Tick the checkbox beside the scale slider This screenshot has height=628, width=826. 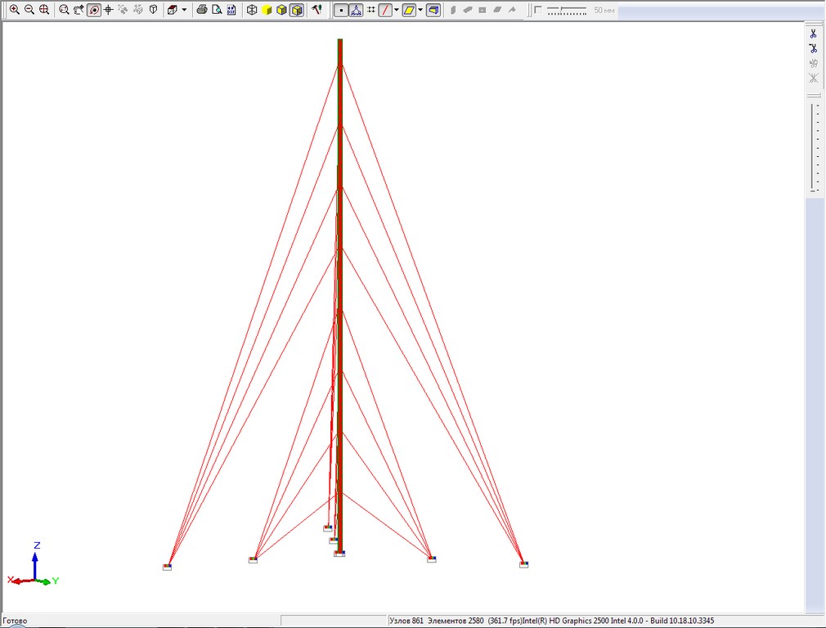(538, 10)
